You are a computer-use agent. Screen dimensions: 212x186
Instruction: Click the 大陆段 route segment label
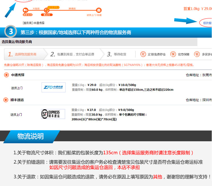[36, 8]
